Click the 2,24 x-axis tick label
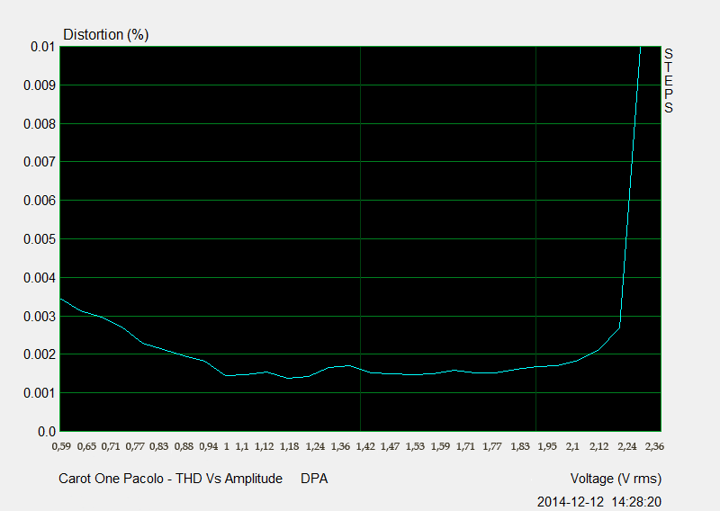Viewport: 720px width, 511px height. tap(627, 445)
